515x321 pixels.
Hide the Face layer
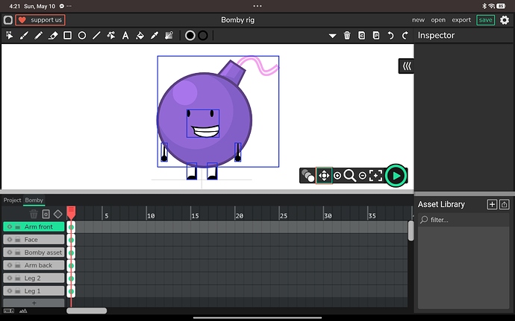coord(10,239)
